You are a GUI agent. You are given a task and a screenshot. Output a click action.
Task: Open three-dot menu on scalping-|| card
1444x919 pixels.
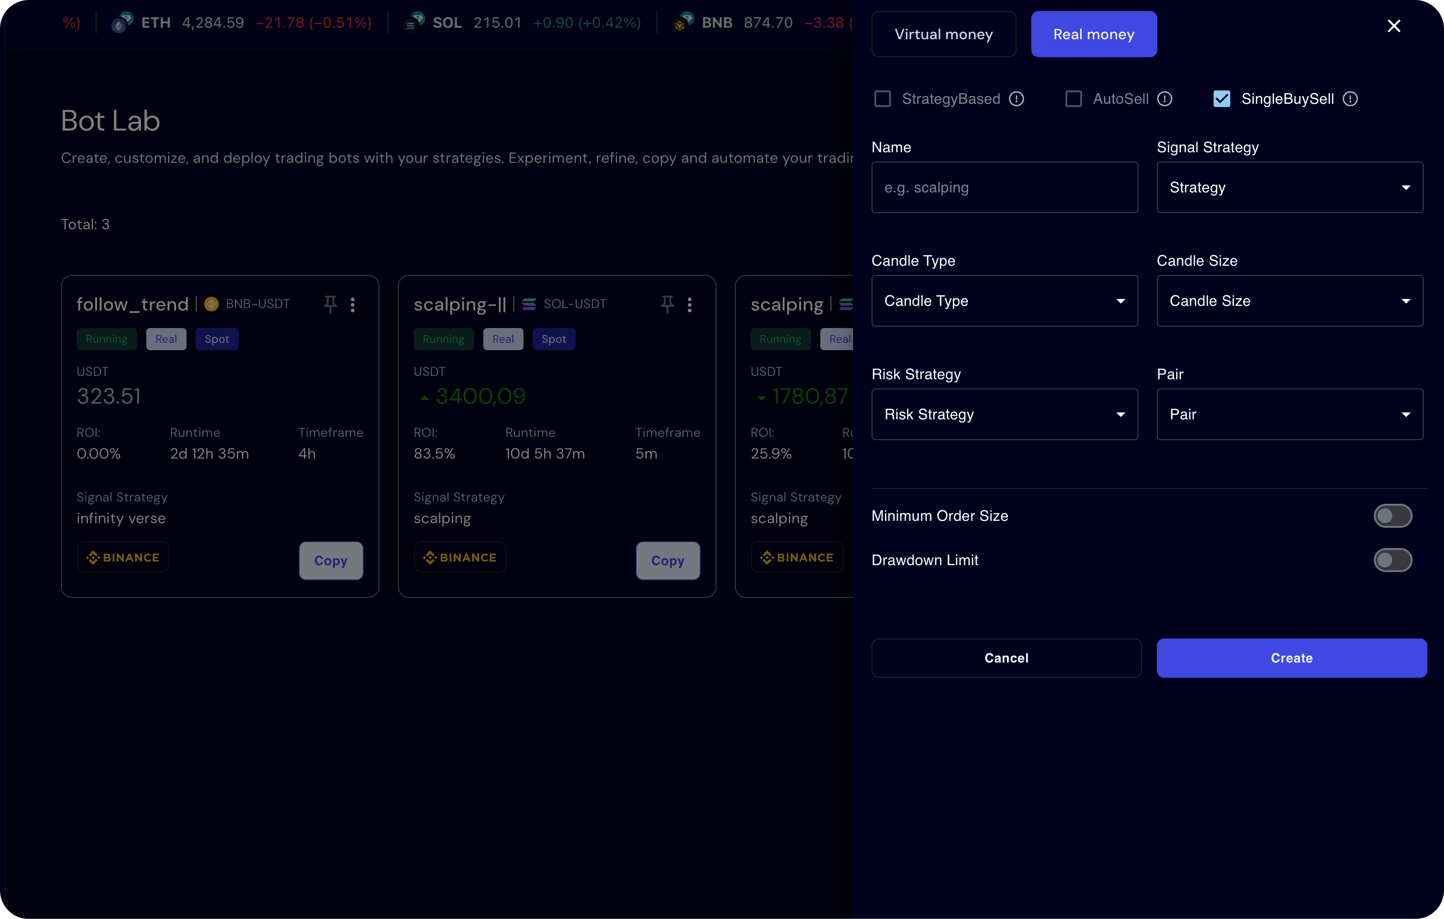coord(690,304)
